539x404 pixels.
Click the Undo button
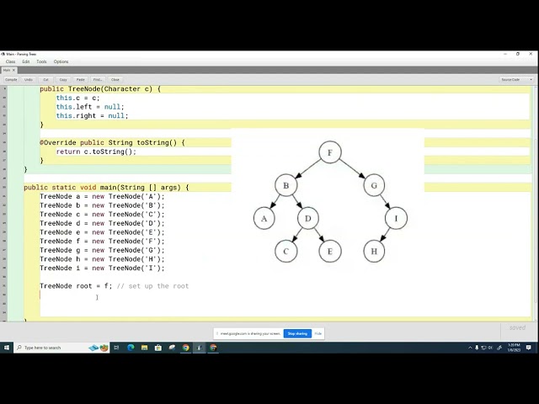tap(28, 80)
